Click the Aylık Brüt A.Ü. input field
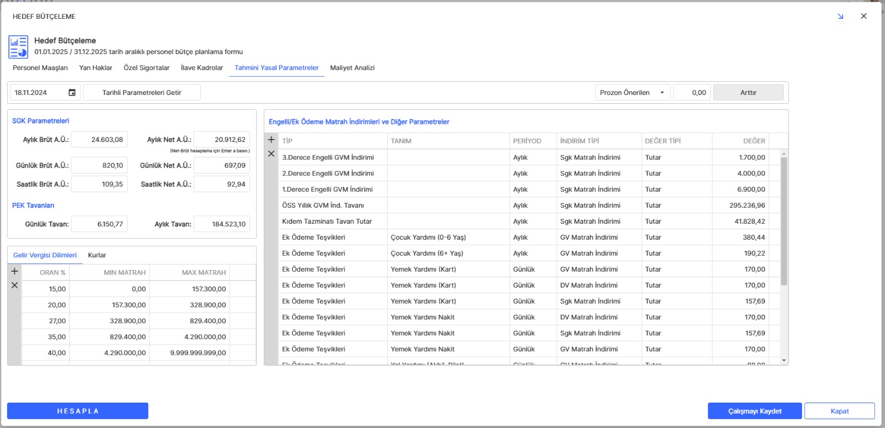This screenshot has width=885, height=428. (100, 140)
